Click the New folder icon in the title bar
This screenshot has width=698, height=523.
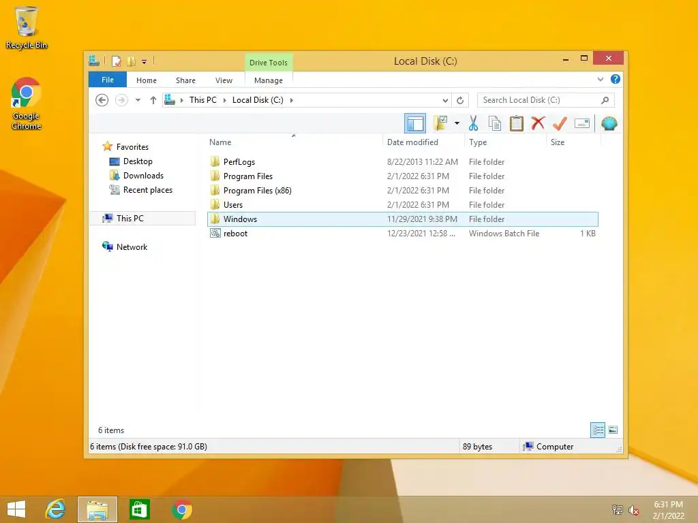click(131, 61)
